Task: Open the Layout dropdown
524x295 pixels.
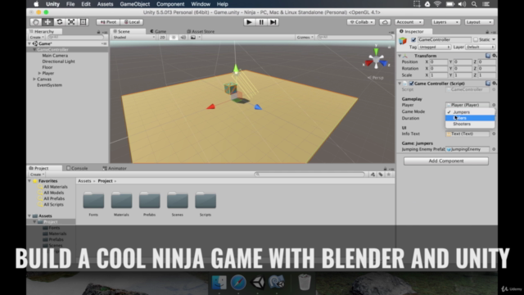Action: pos(479,22)
